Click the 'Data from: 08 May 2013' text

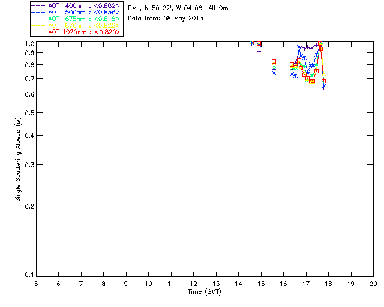166,19
